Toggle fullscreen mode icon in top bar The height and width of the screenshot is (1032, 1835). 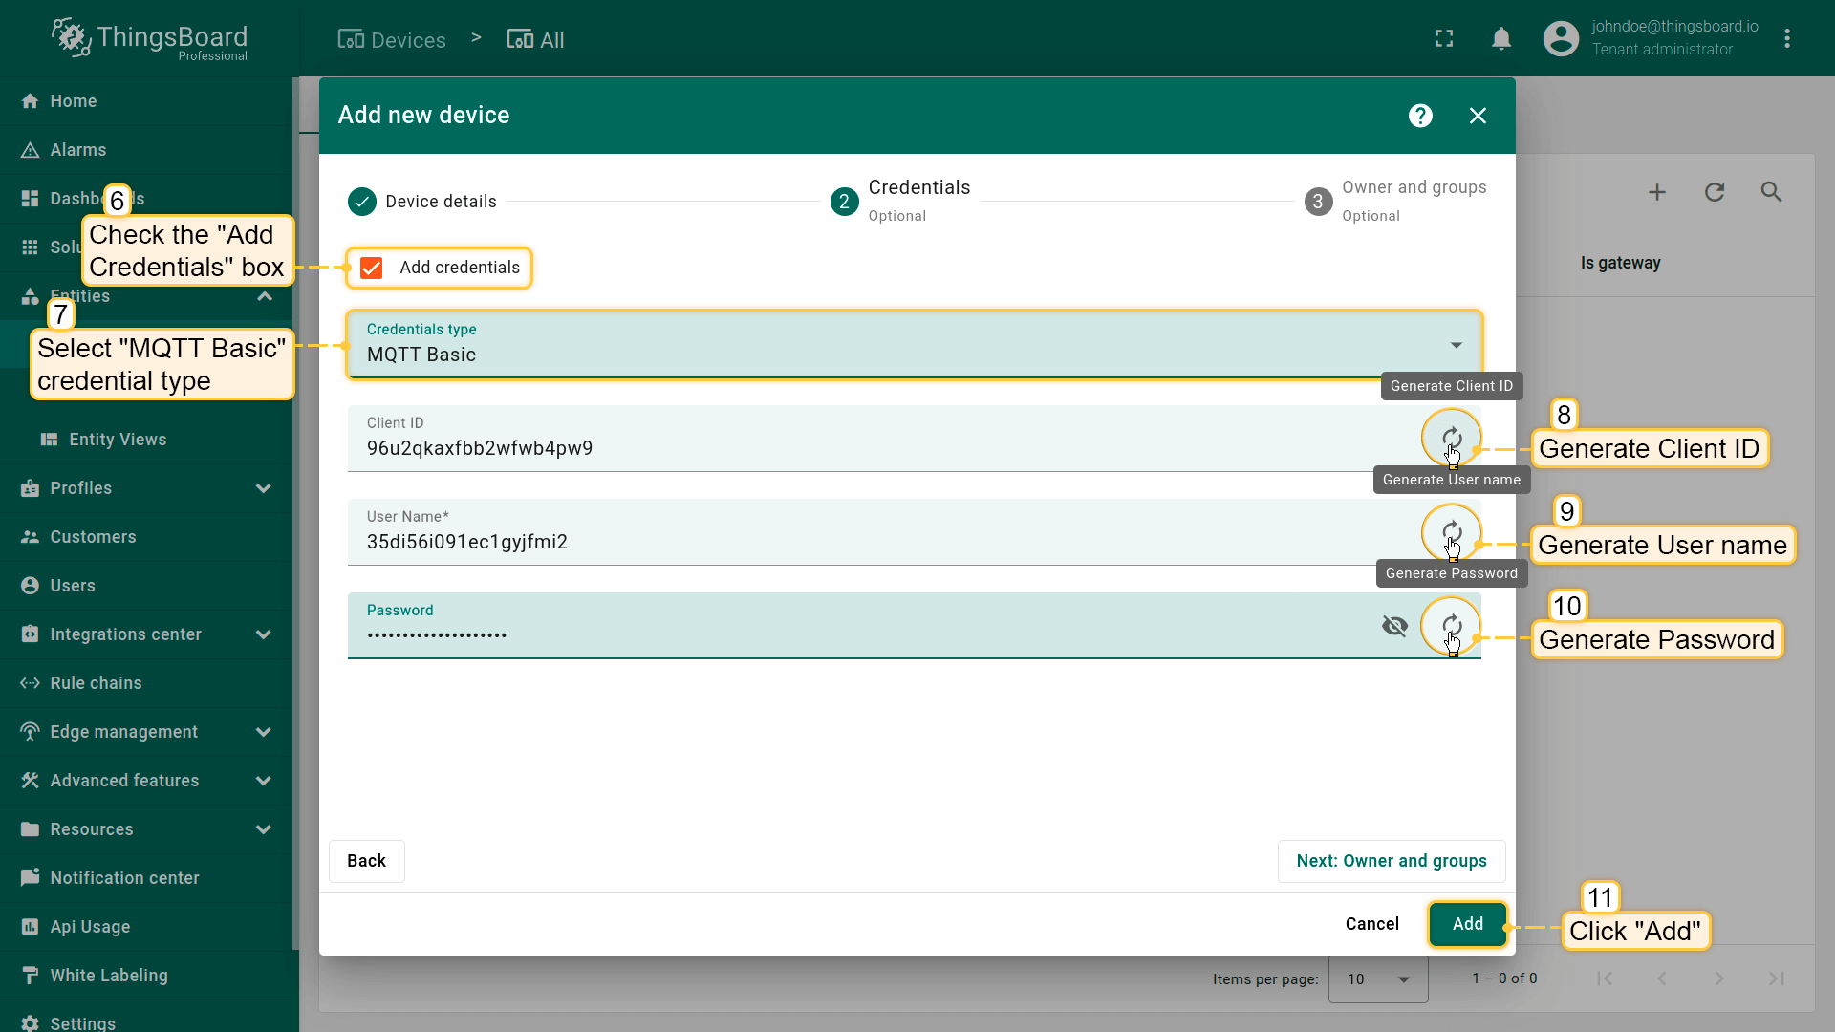(x=1444, y=39)
